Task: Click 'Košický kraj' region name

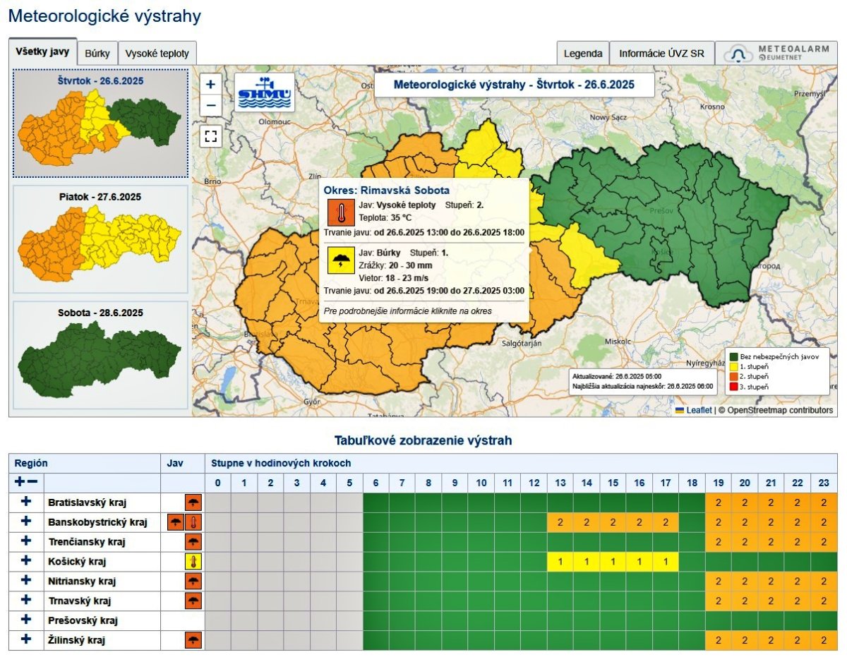Action: tap(76, 562)
